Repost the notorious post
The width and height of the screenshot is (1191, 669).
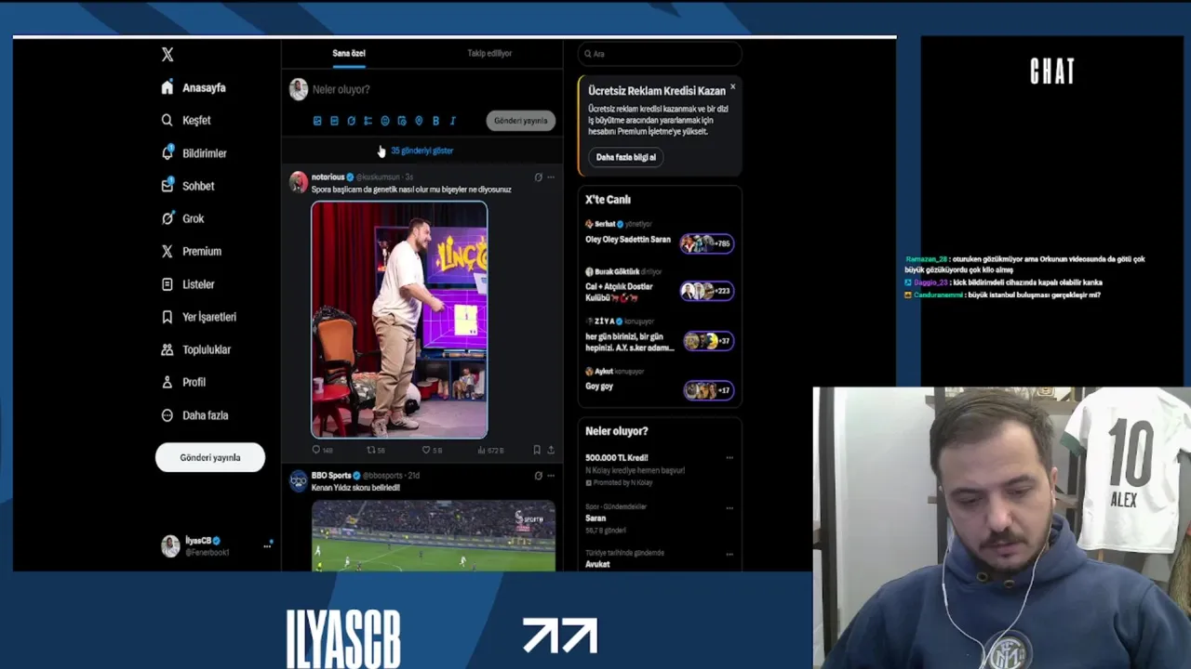coord(376,450)
